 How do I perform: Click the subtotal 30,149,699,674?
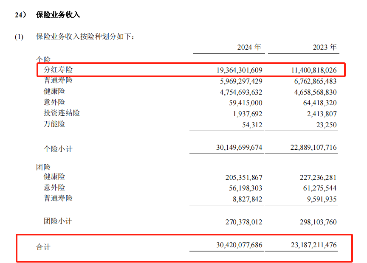pos(239,147)
